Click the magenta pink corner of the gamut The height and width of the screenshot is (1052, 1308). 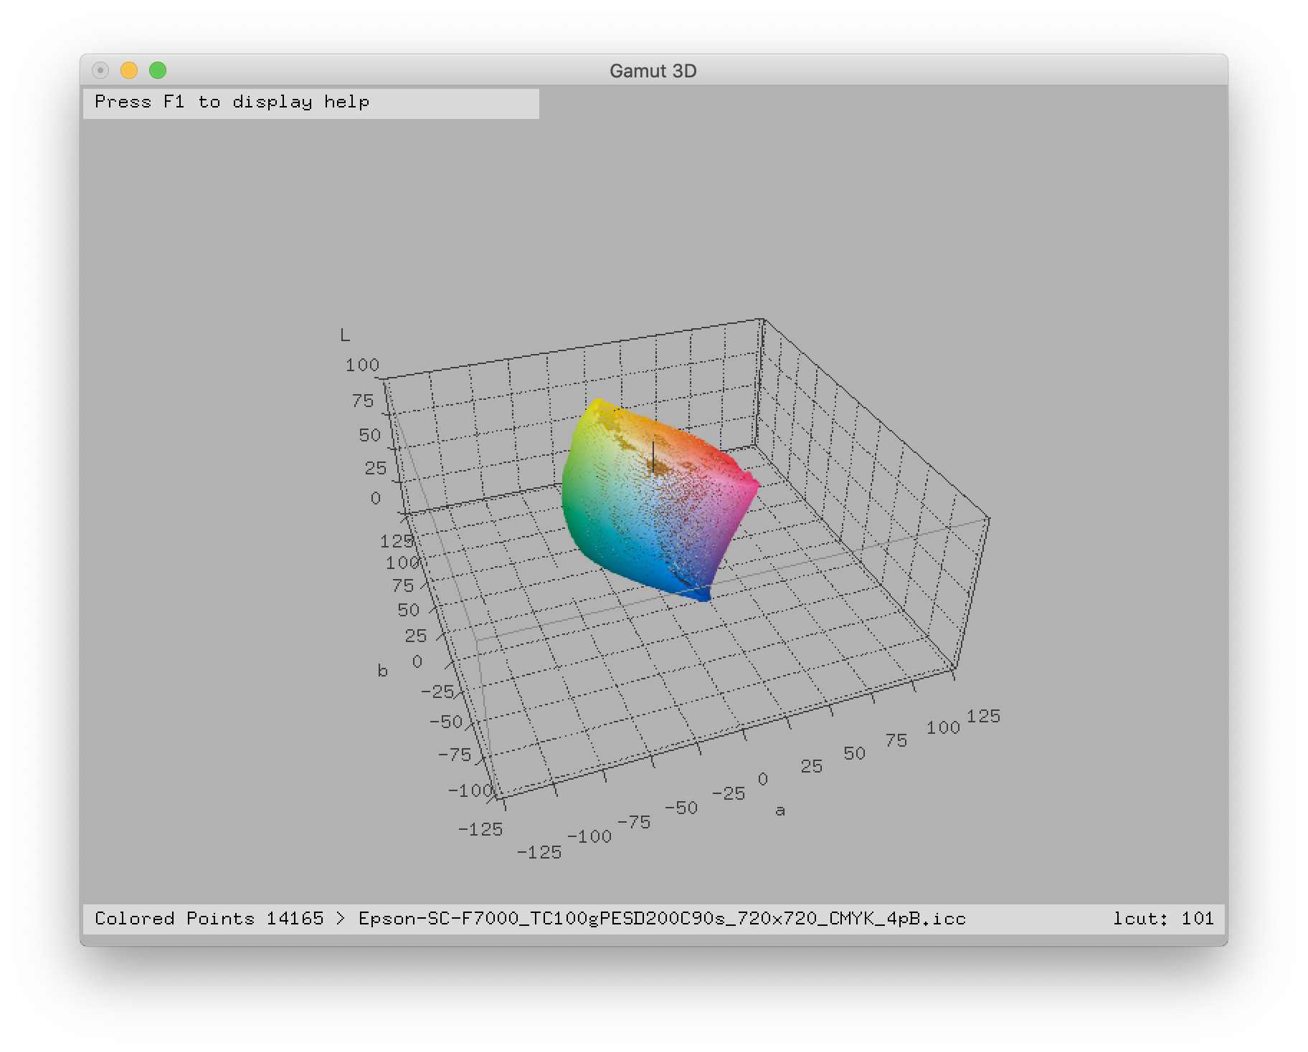click(751, 486)
